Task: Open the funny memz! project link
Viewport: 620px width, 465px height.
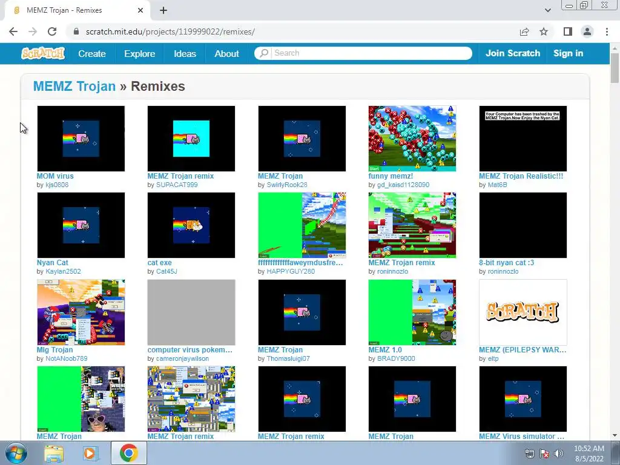Action: pyautogui.click(x=391, y=176)
